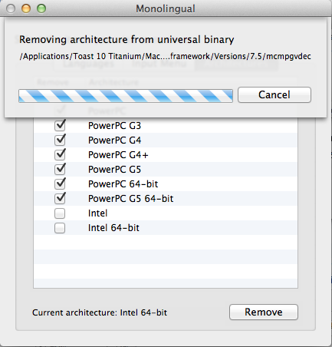The width and height of the screenshot is (332, 347).
Task: Uncheck the PowerPC G4 checkbox
Action: (60, 140)
